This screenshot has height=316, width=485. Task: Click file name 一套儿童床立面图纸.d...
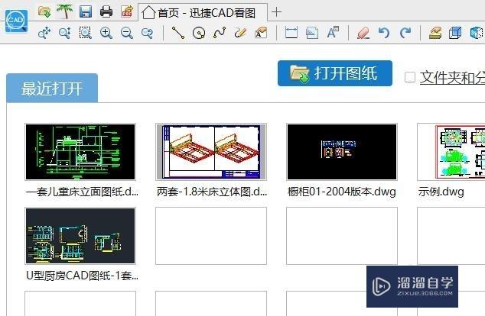click(82, 192)
